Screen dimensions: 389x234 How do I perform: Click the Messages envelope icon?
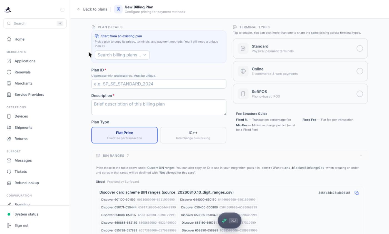(x=9, y=160)
